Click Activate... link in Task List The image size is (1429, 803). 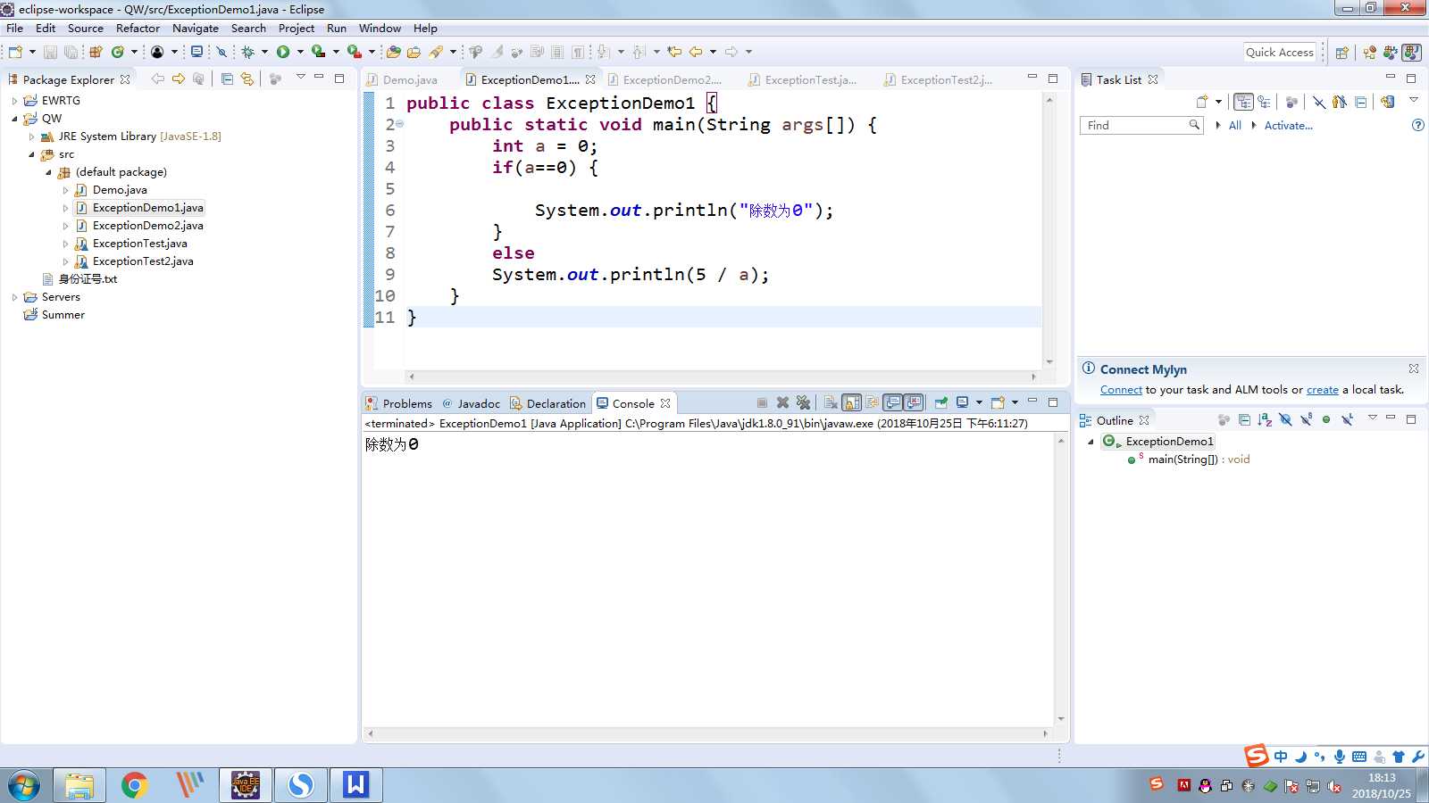tap(1288, 126)
